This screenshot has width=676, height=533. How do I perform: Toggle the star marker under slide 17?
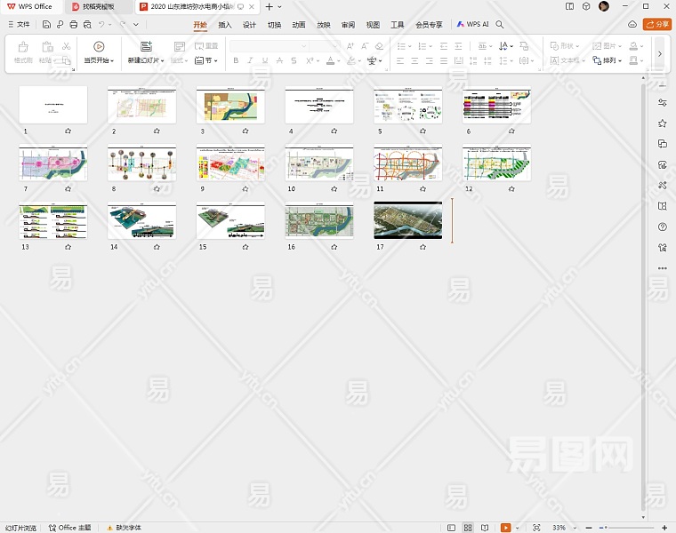(422, 247)
